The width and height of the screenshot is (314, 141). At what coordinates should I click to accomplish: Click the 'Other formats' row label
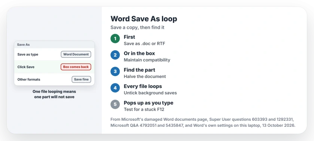(x=29, y=79)
